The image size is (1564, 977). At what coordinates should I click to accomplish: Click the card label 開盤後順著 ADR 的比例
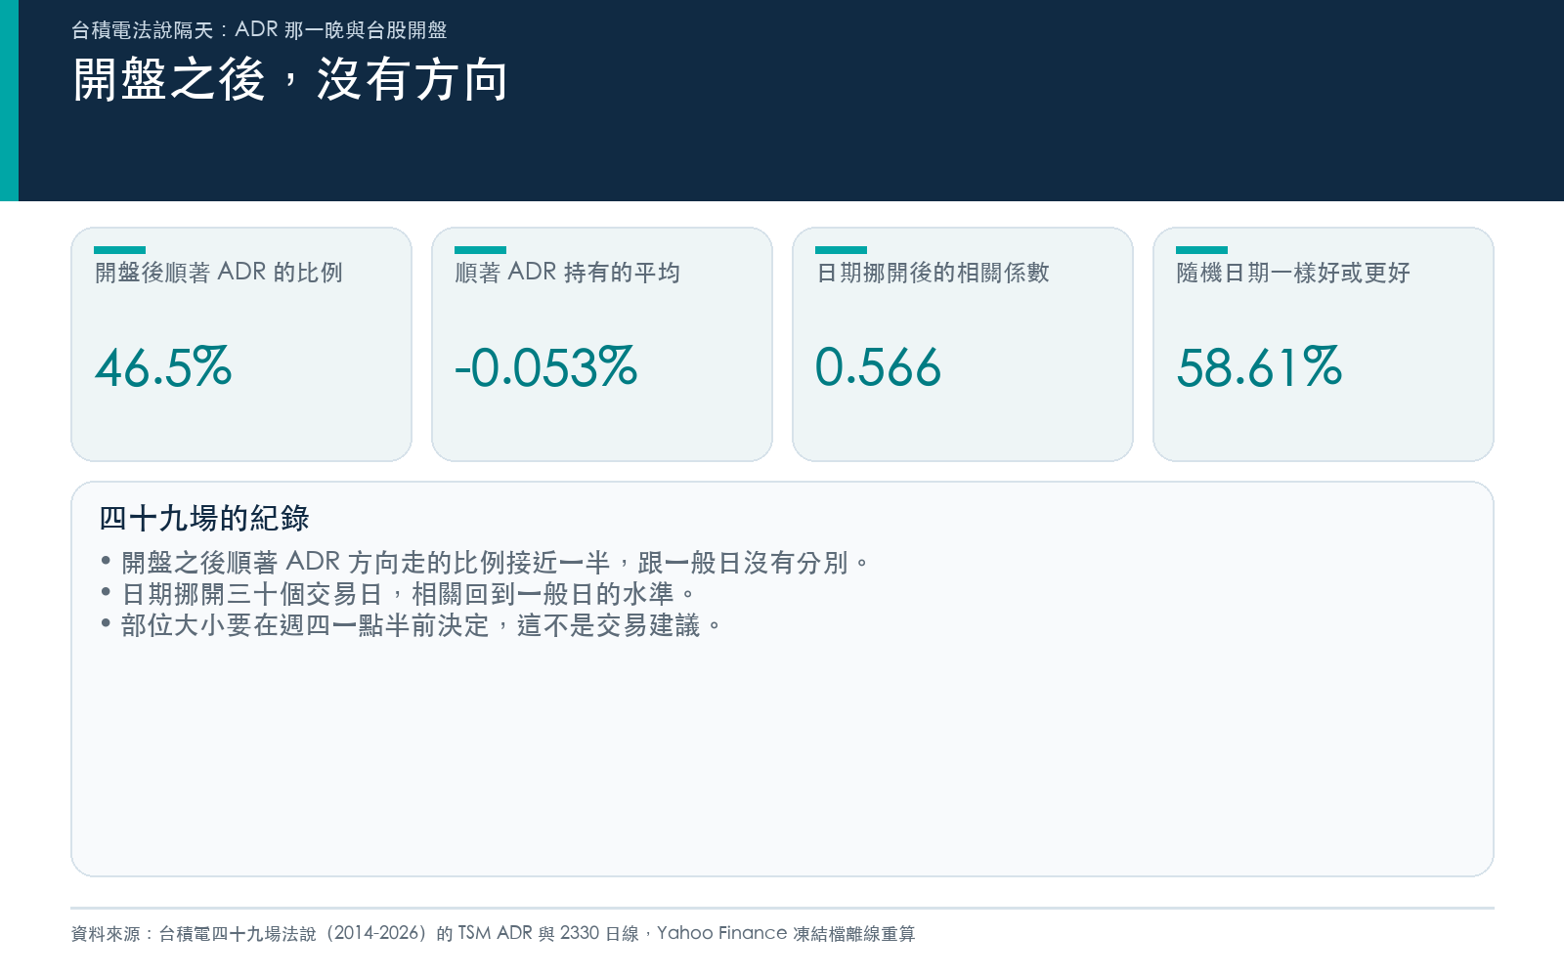219,273
